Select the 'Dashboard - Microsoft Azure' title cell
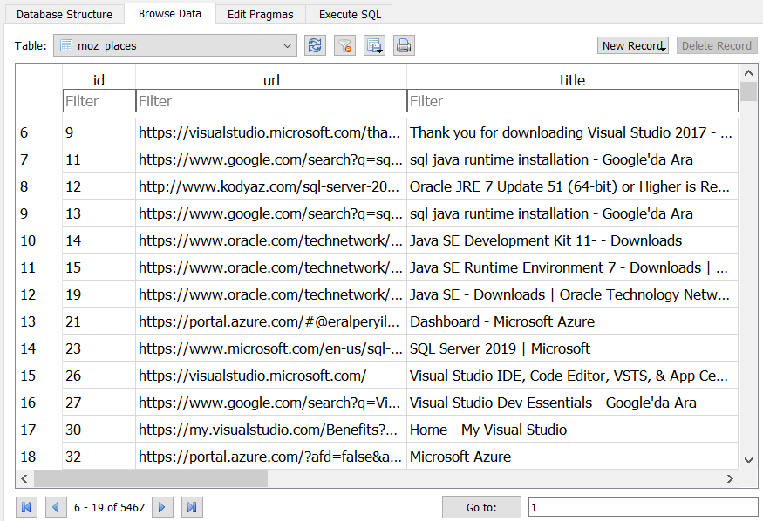763x521 pixels. [573, 321]
